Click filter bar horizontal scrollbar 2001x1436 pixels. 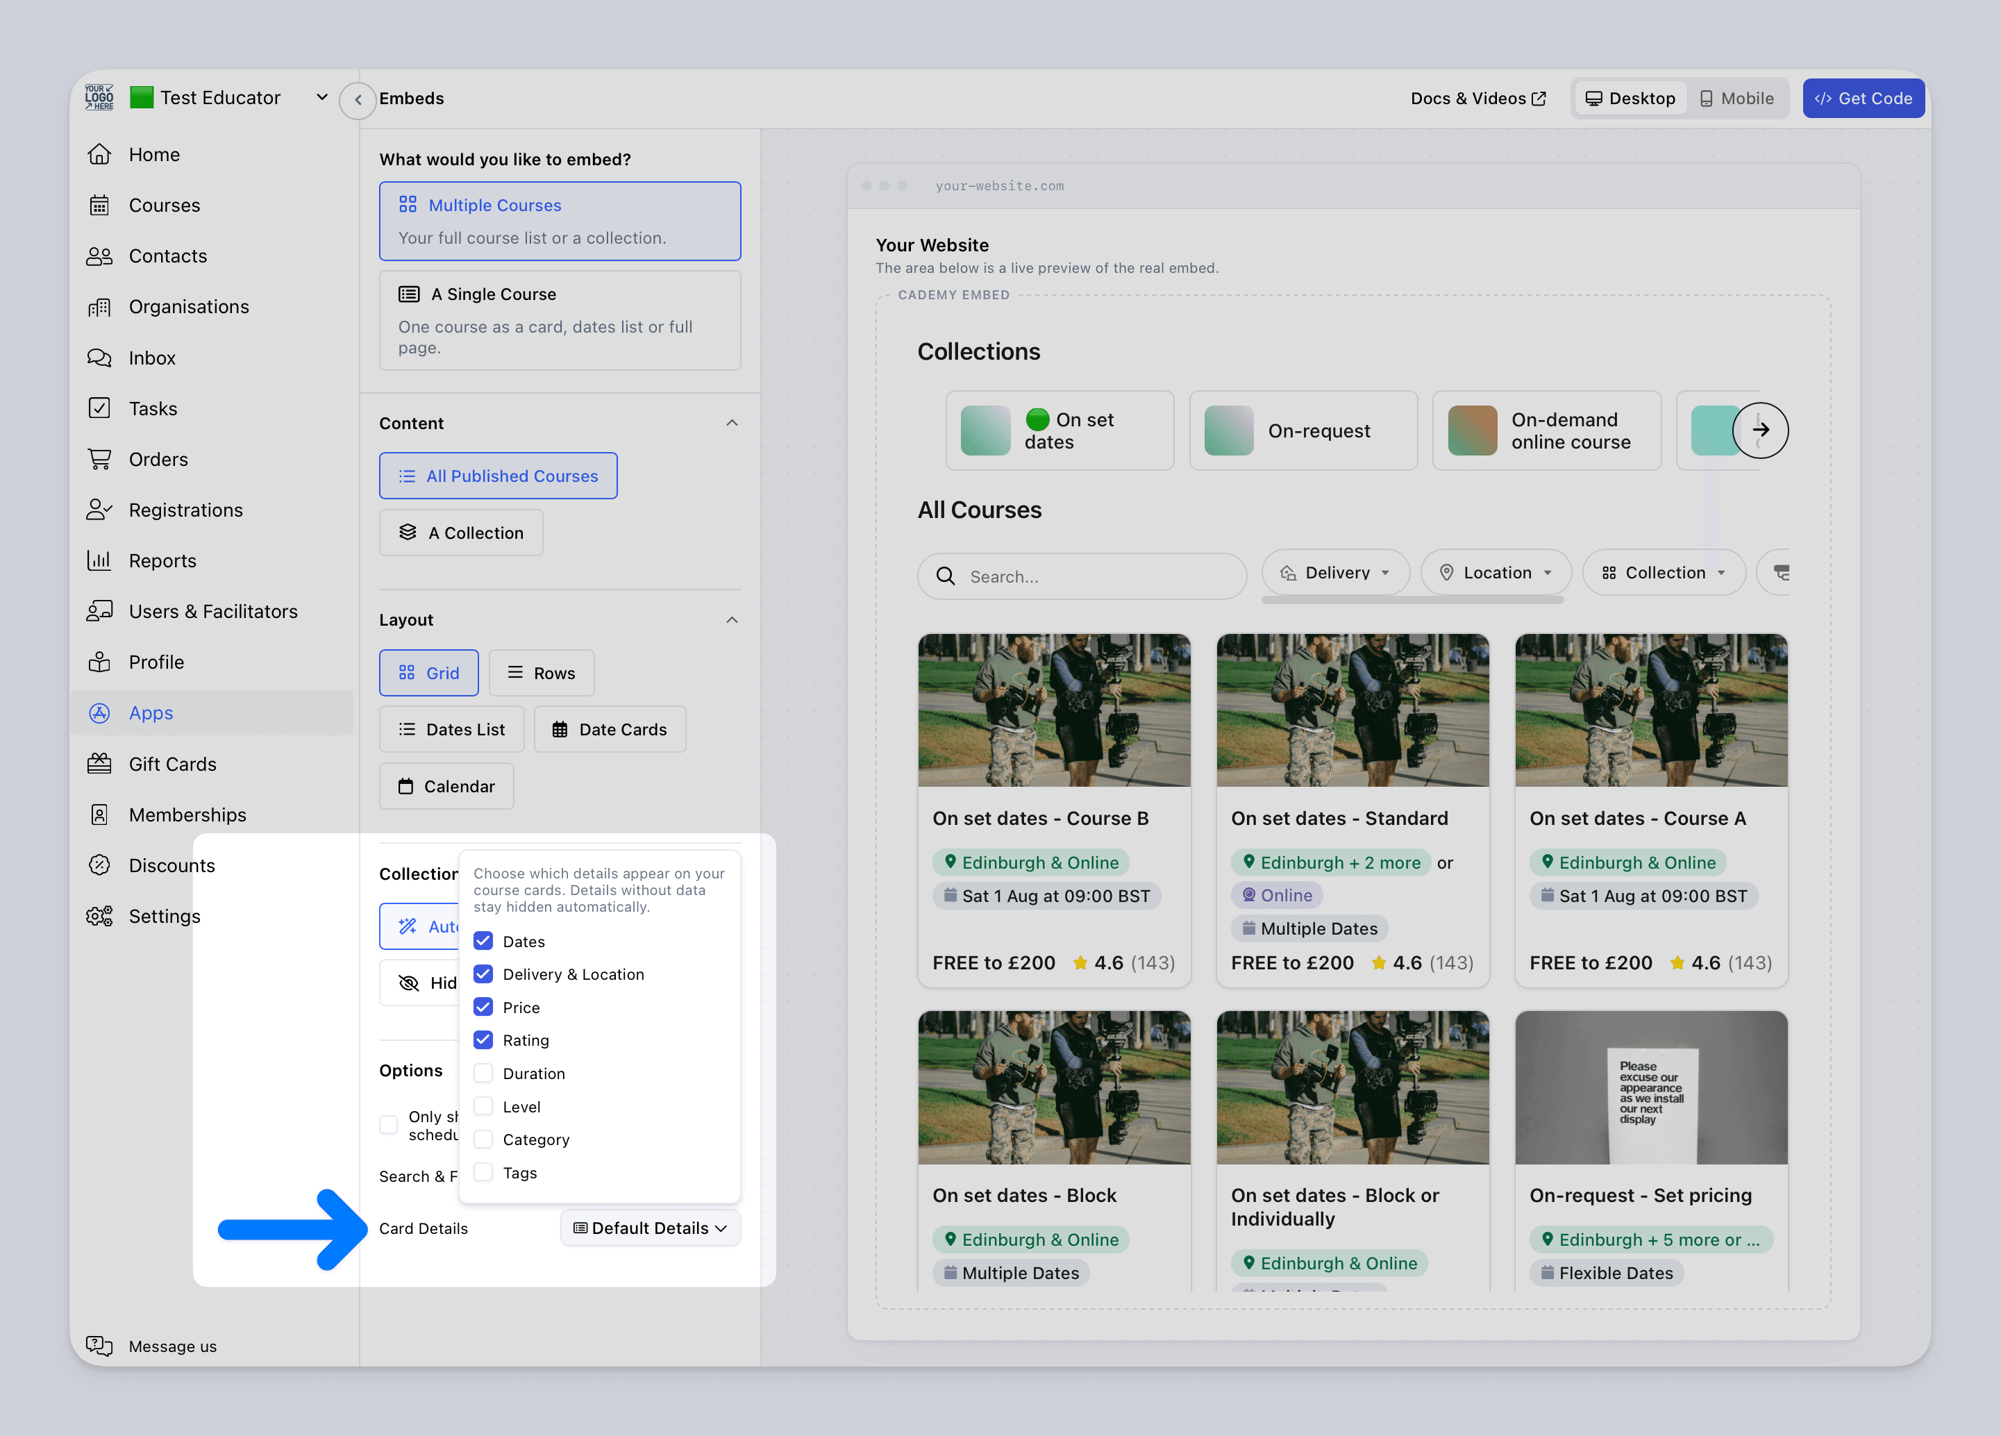click(1412, 600)
